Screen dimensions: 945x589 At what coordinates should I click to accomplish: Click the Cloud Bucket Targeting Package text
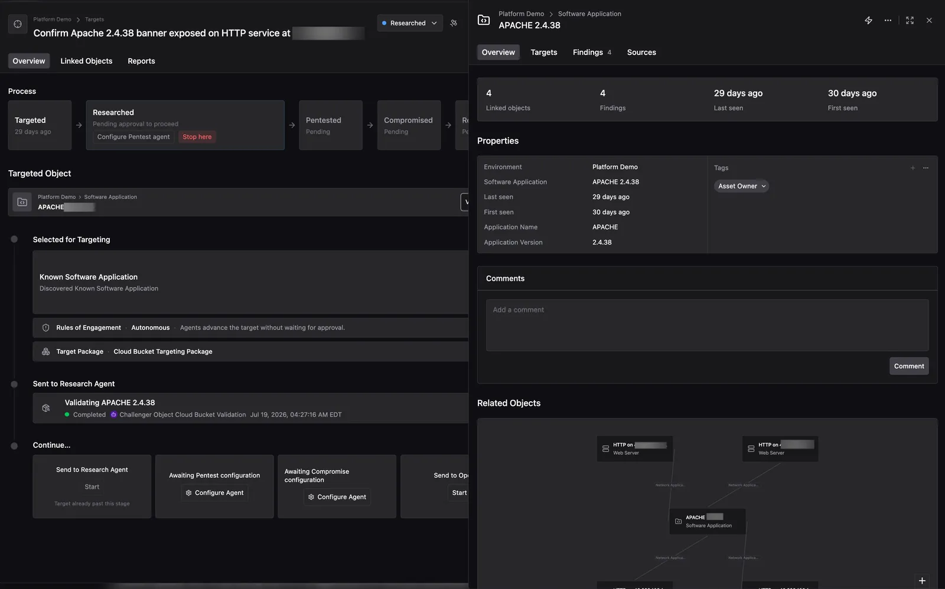163,352
